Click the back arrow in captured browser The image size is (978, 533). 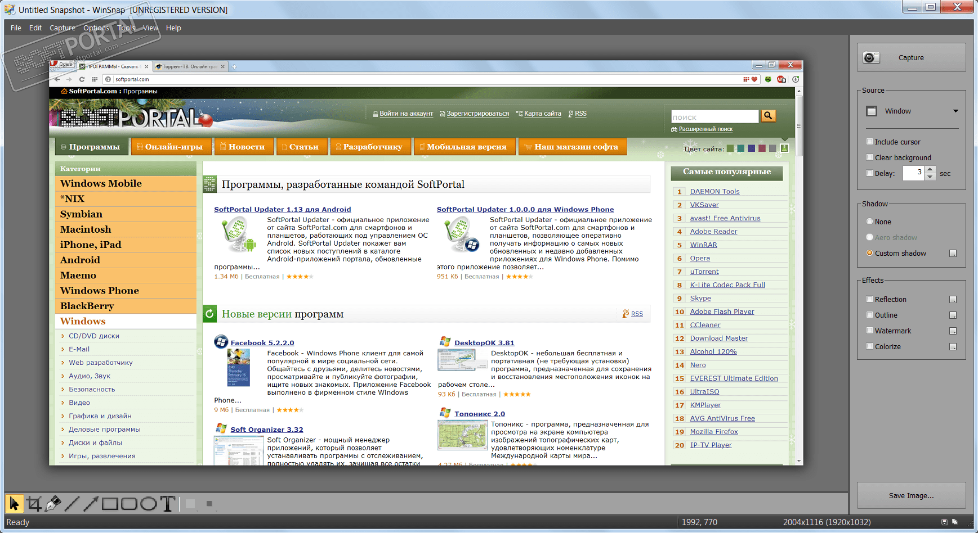tap(57, 79)
